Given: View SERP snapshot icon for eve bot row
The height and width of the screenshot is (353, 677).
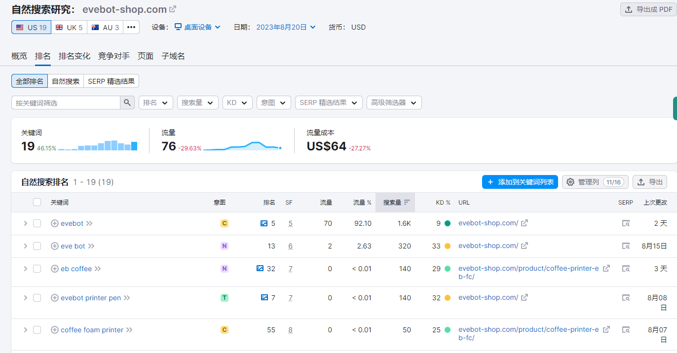Looking at the screenshot, I should 626,246.
